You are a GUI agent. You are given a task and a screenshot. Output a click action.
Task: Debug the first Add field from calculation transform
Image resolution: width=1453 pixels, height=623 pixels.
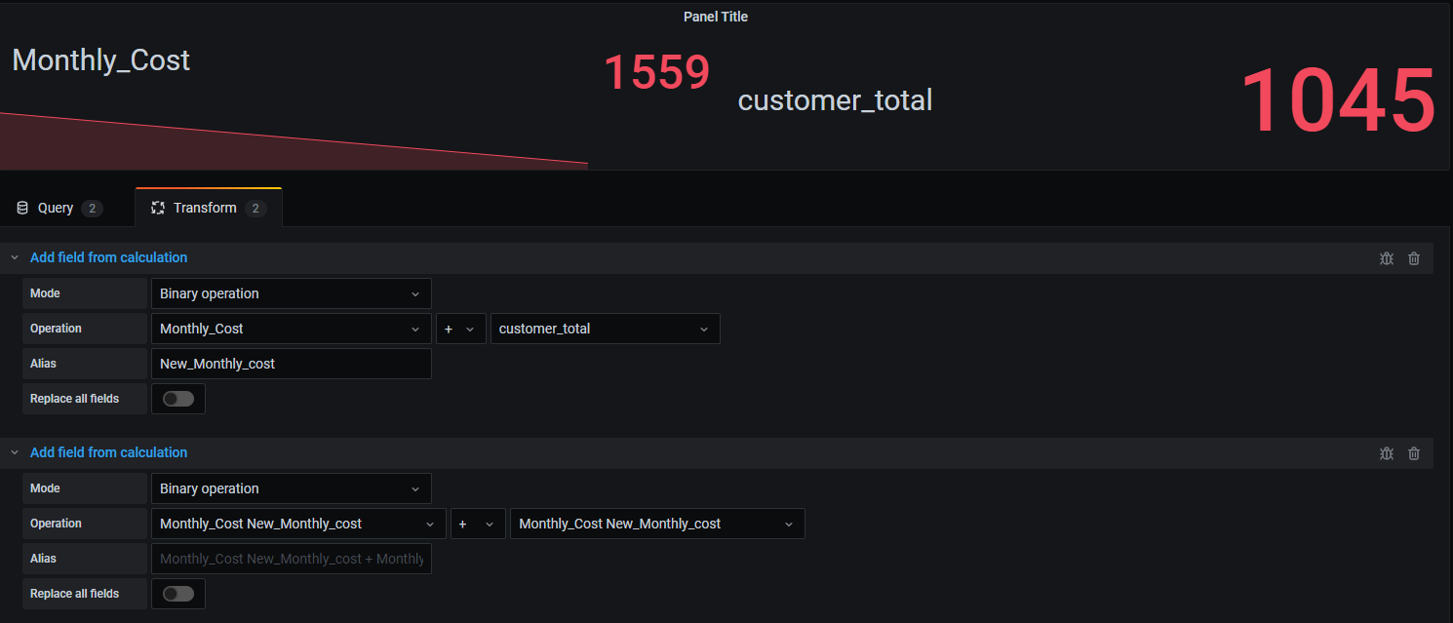point(1387,258)
